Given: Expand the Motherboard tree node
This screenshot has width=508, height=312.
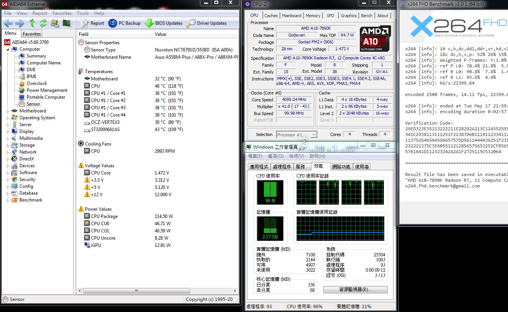Looking at the screenshot, I should click(x=8, y=111).
